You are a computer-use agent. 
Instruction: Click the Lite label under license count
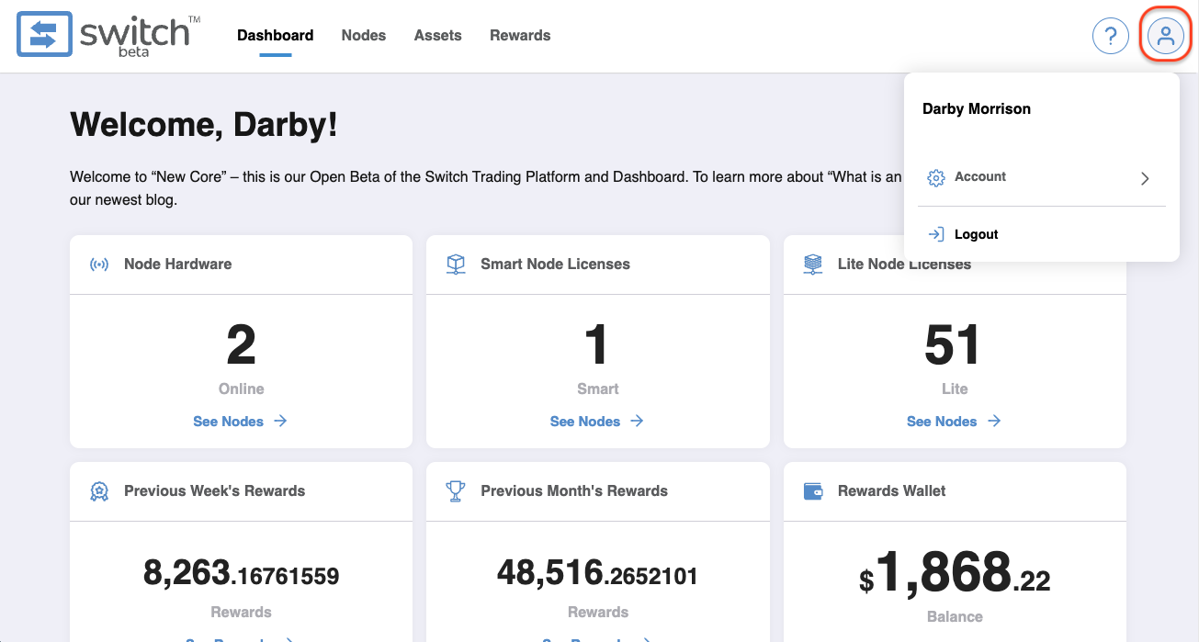click(x=955, y=389)
